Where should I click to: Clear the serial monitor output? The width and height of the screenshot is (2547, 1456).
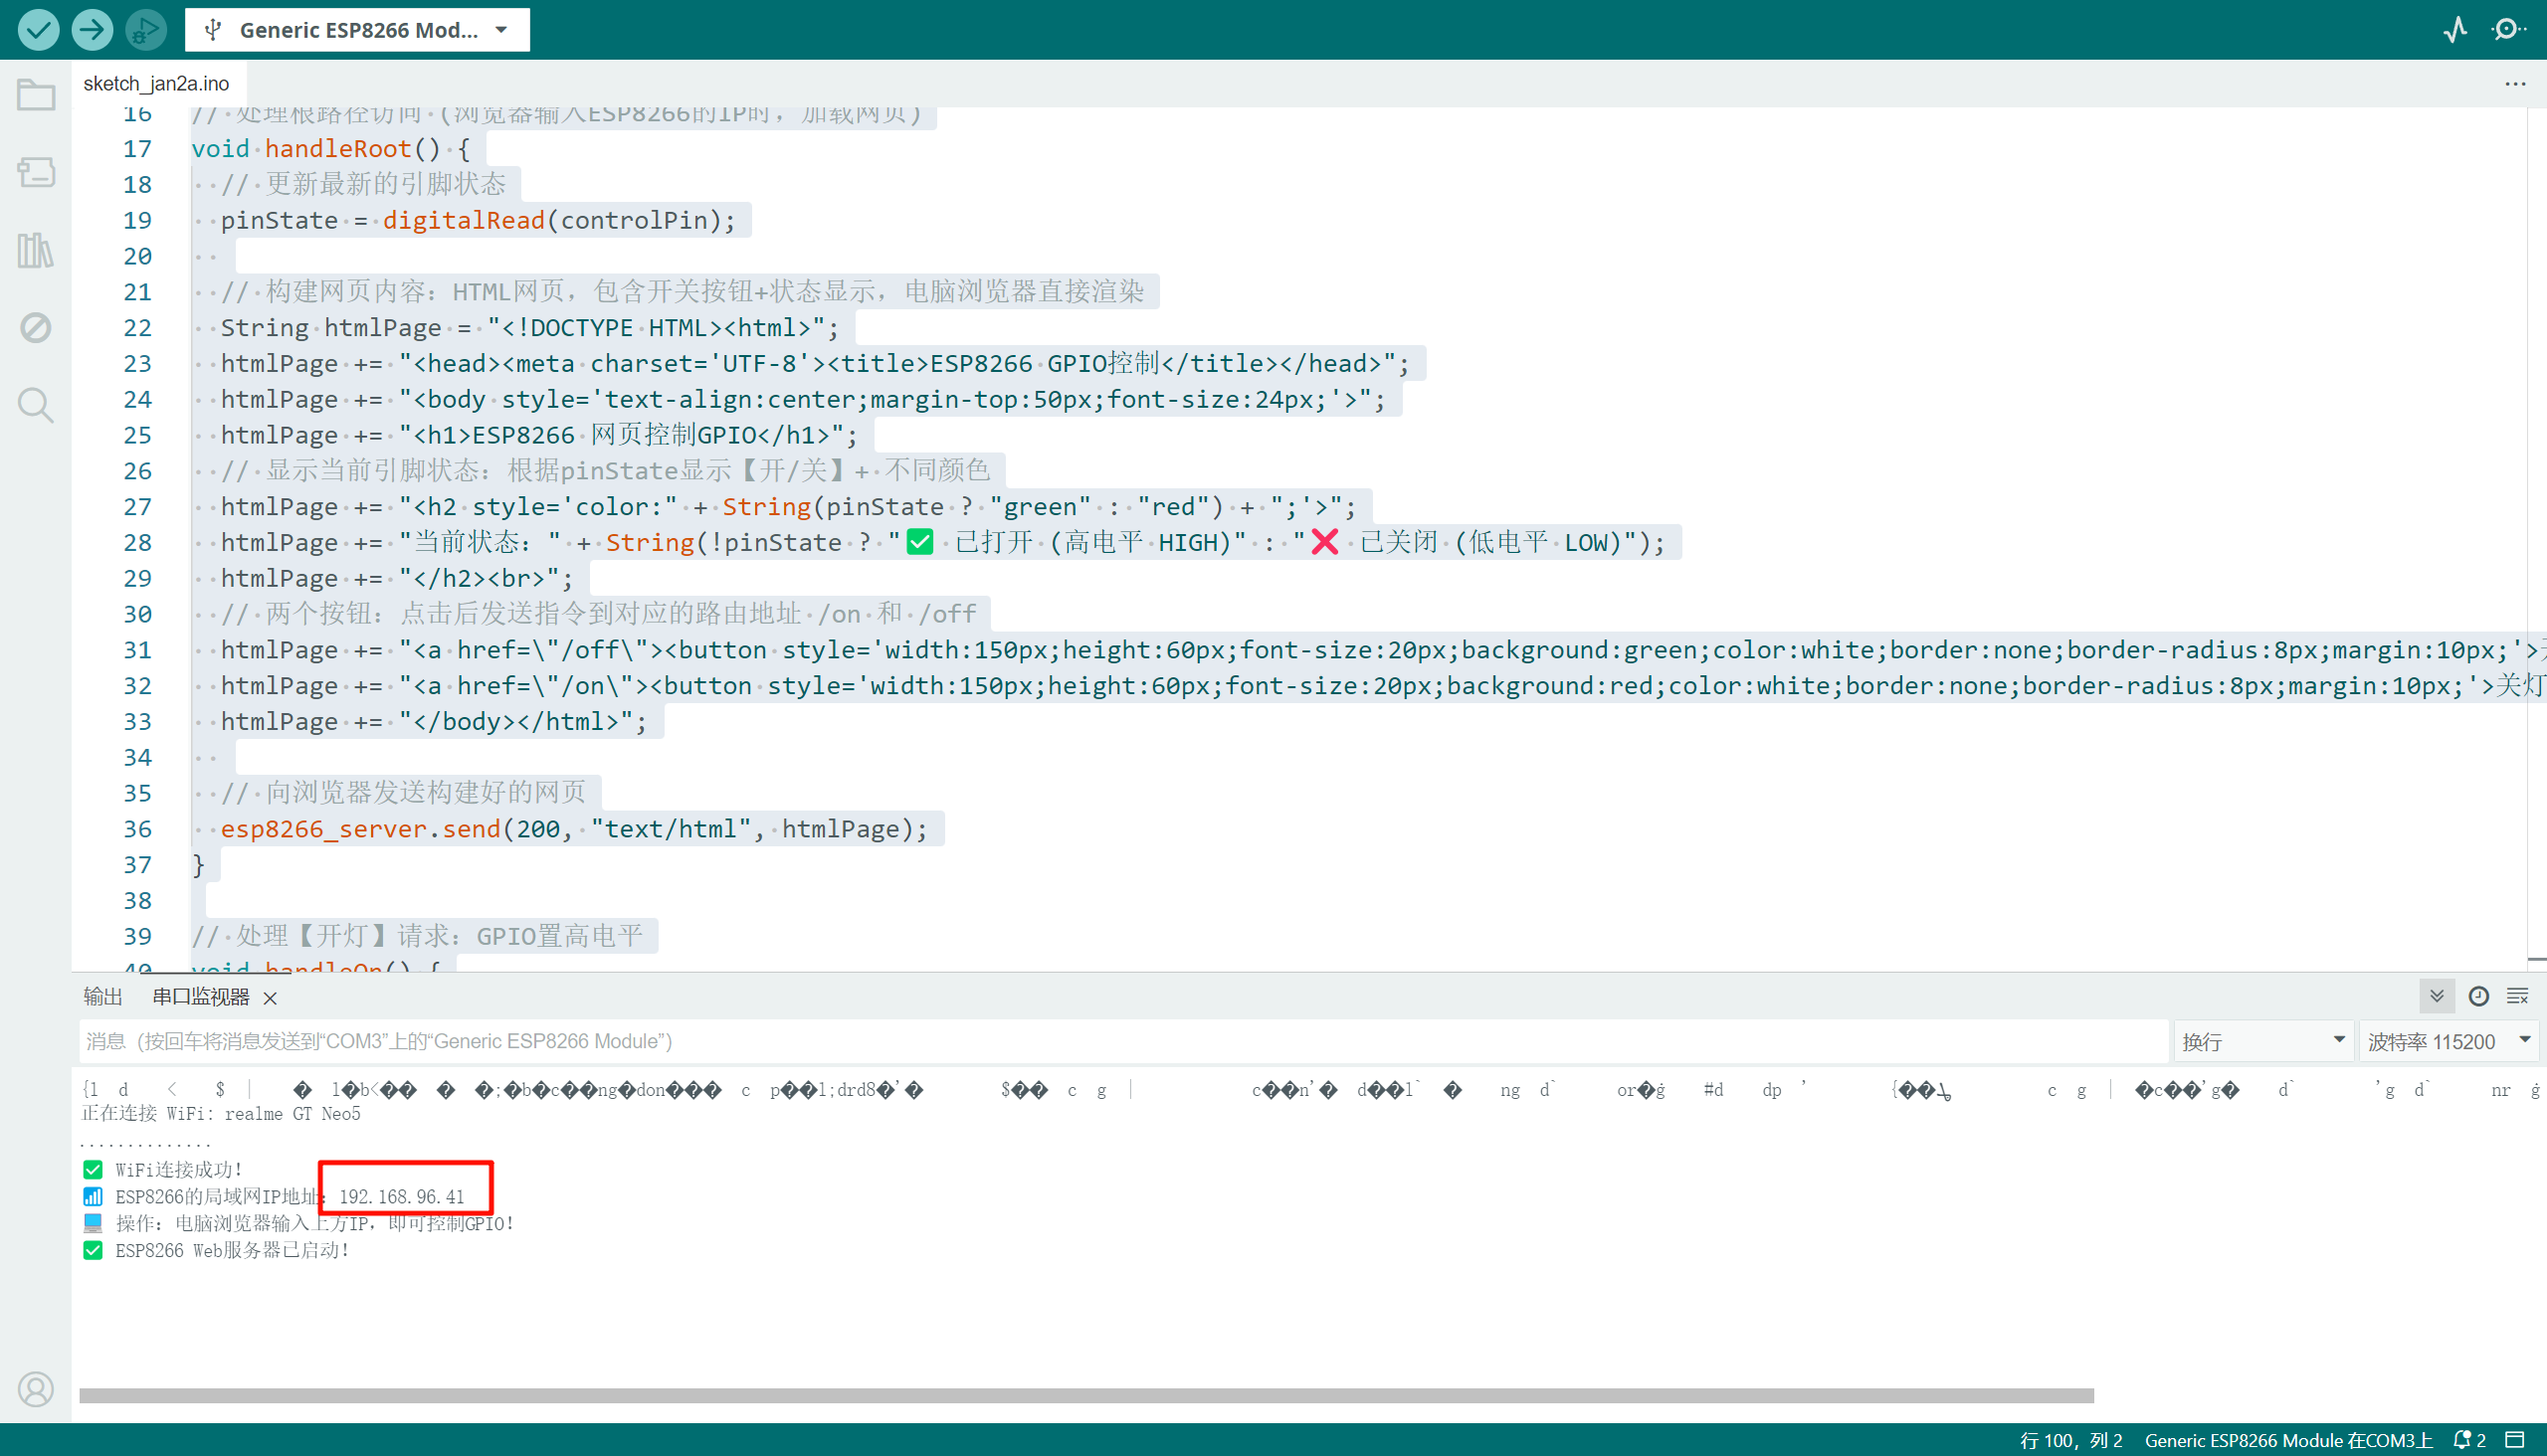pyautogui.click(x=2518, y=996)
